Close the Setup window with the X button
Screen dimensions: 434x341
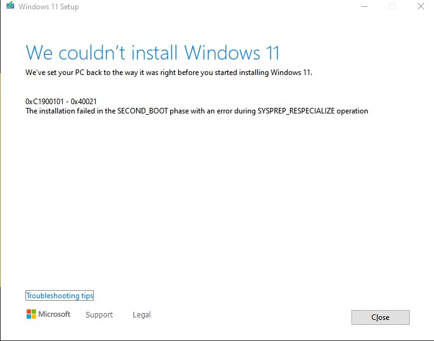421,6
